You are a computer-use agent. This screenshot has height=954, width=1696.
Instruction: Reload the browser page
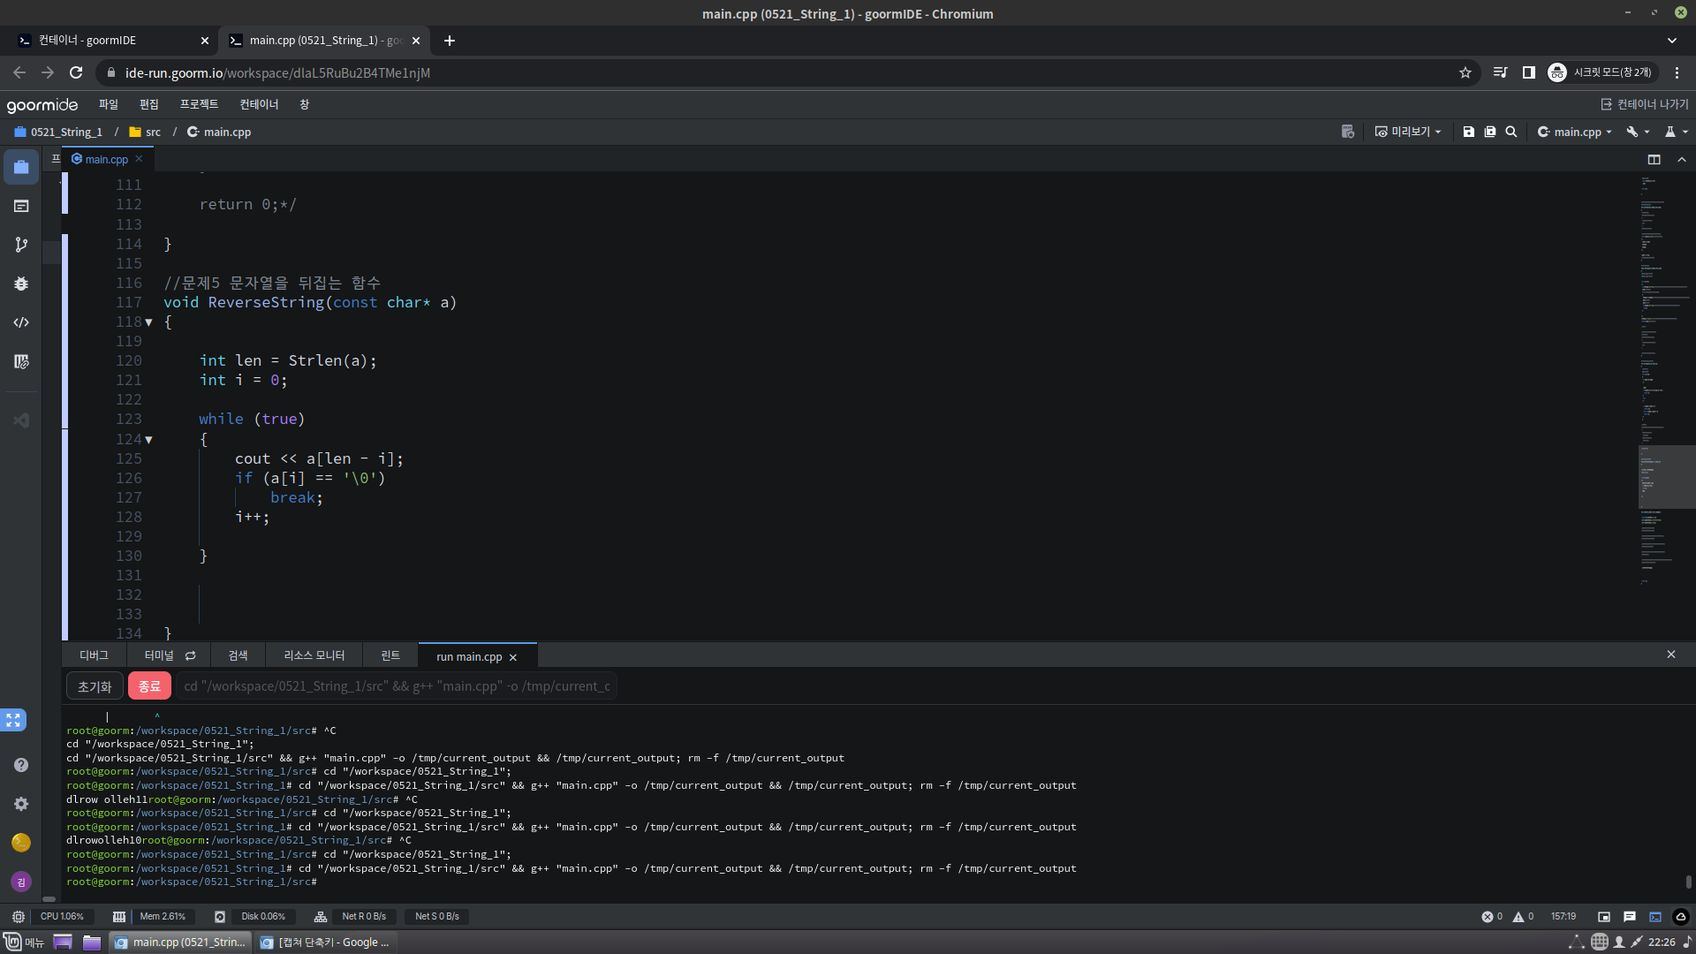click(76, 72)
